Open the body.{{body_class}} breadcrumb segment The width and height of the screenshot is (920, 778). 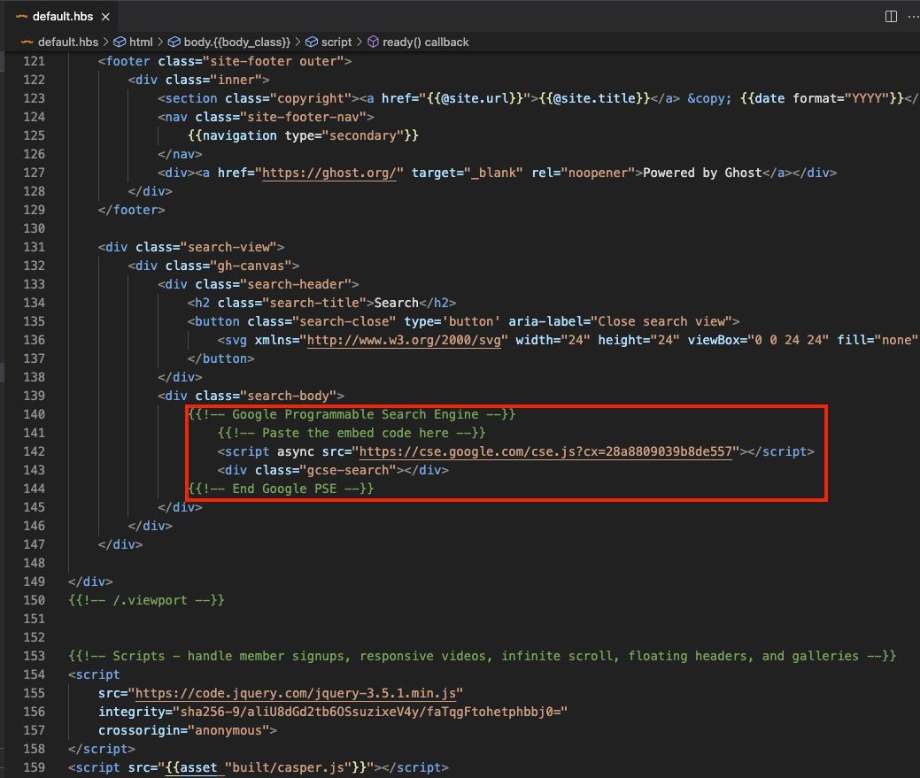pos(237,42)
